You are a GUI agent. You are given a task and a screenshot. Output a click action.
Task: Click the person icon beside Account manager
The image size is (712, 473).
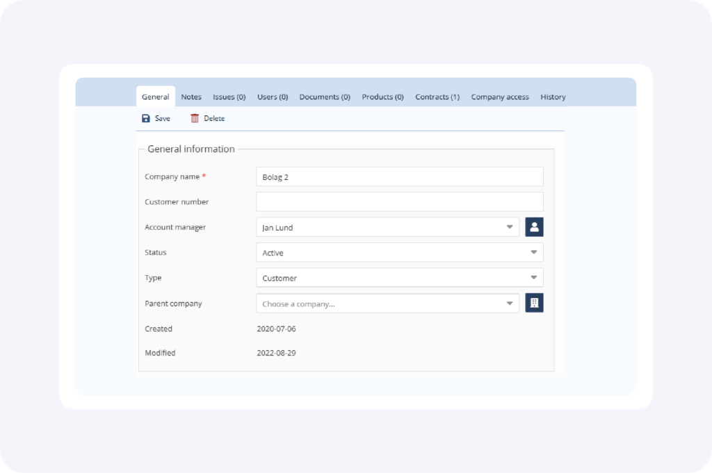tap(534, 227)
